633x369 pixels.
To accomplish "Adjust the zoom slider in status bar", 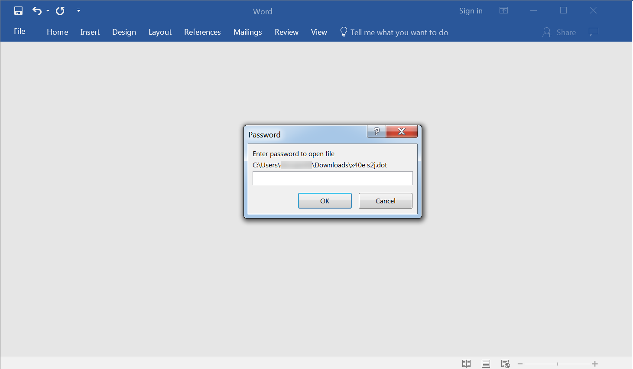I will click(557, 364).
